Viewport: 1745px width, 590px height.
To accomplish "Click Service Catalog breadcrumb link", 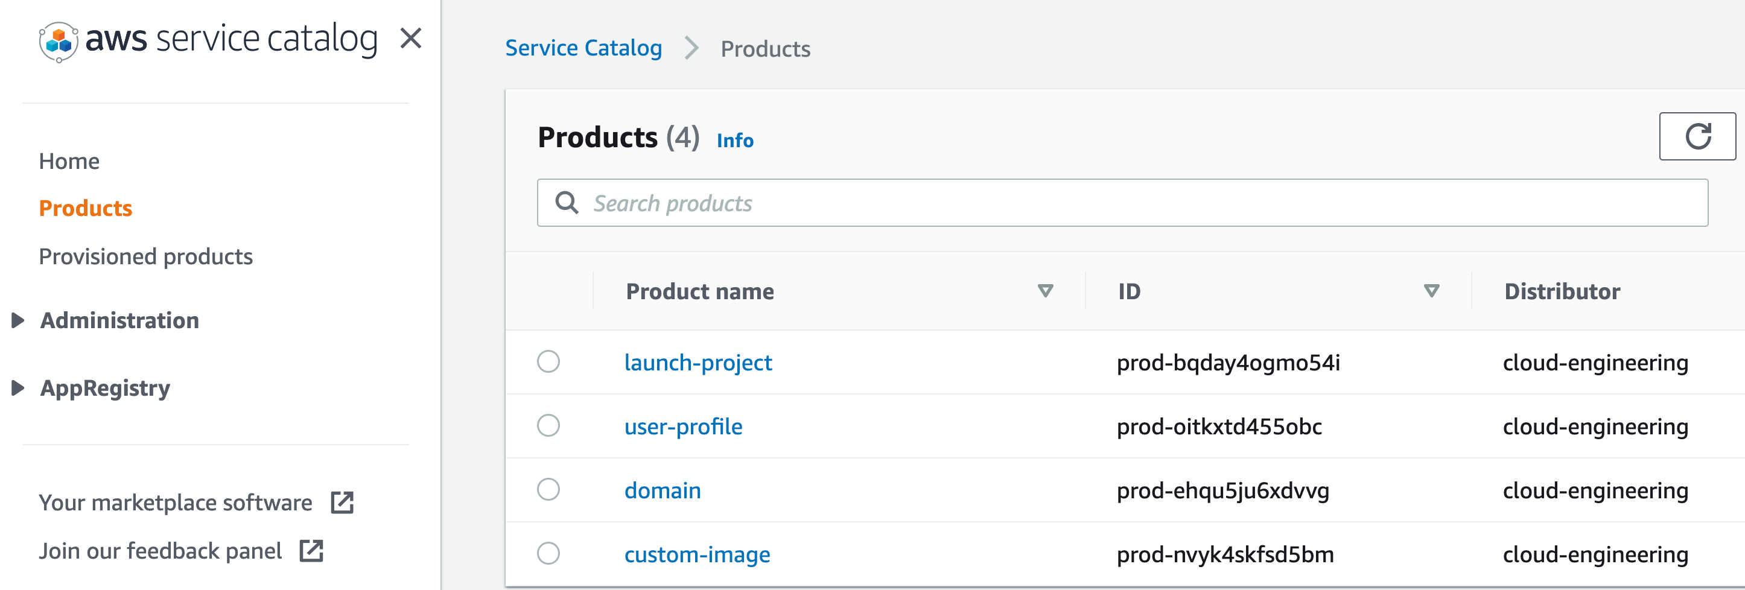I will coord(583,48).
